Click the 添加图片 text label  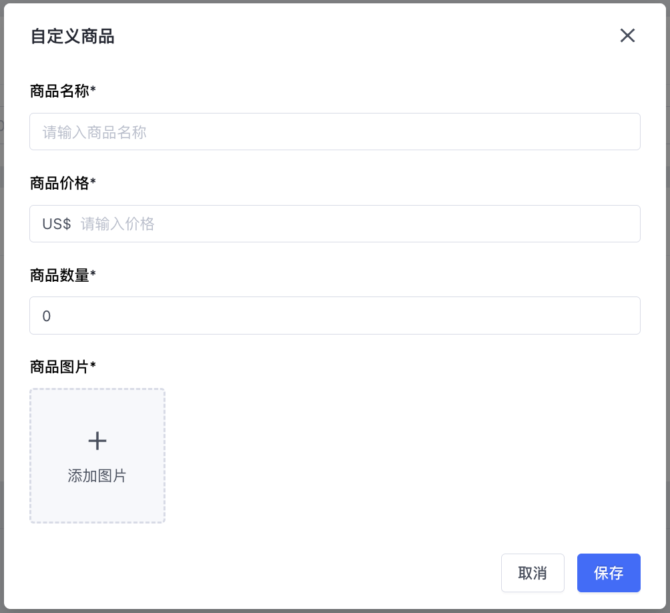click(97, 476)
